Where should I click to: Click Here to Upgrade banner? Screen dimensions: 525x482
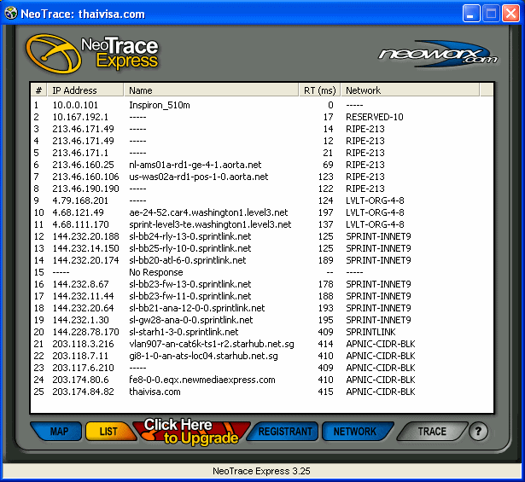pyautogui.click(x=190, y=432)
